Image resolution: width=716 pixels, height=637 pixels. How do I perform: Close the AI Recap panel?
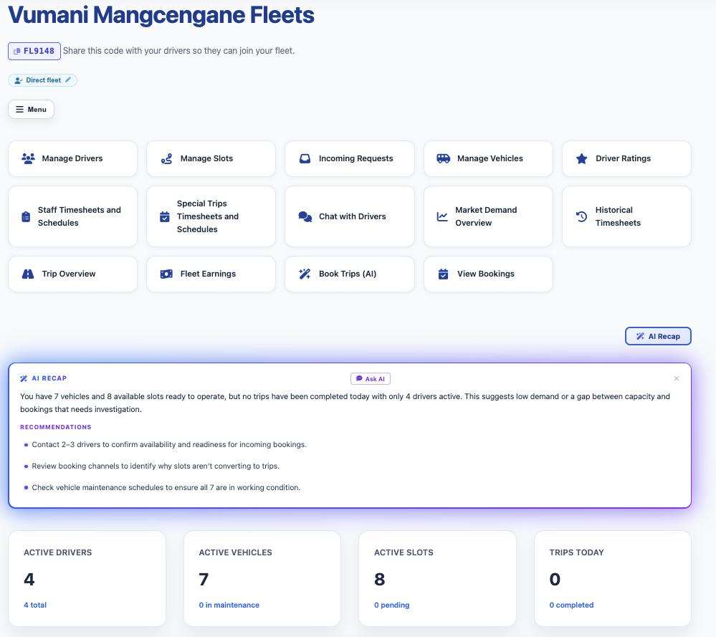(x=677, y=378)
